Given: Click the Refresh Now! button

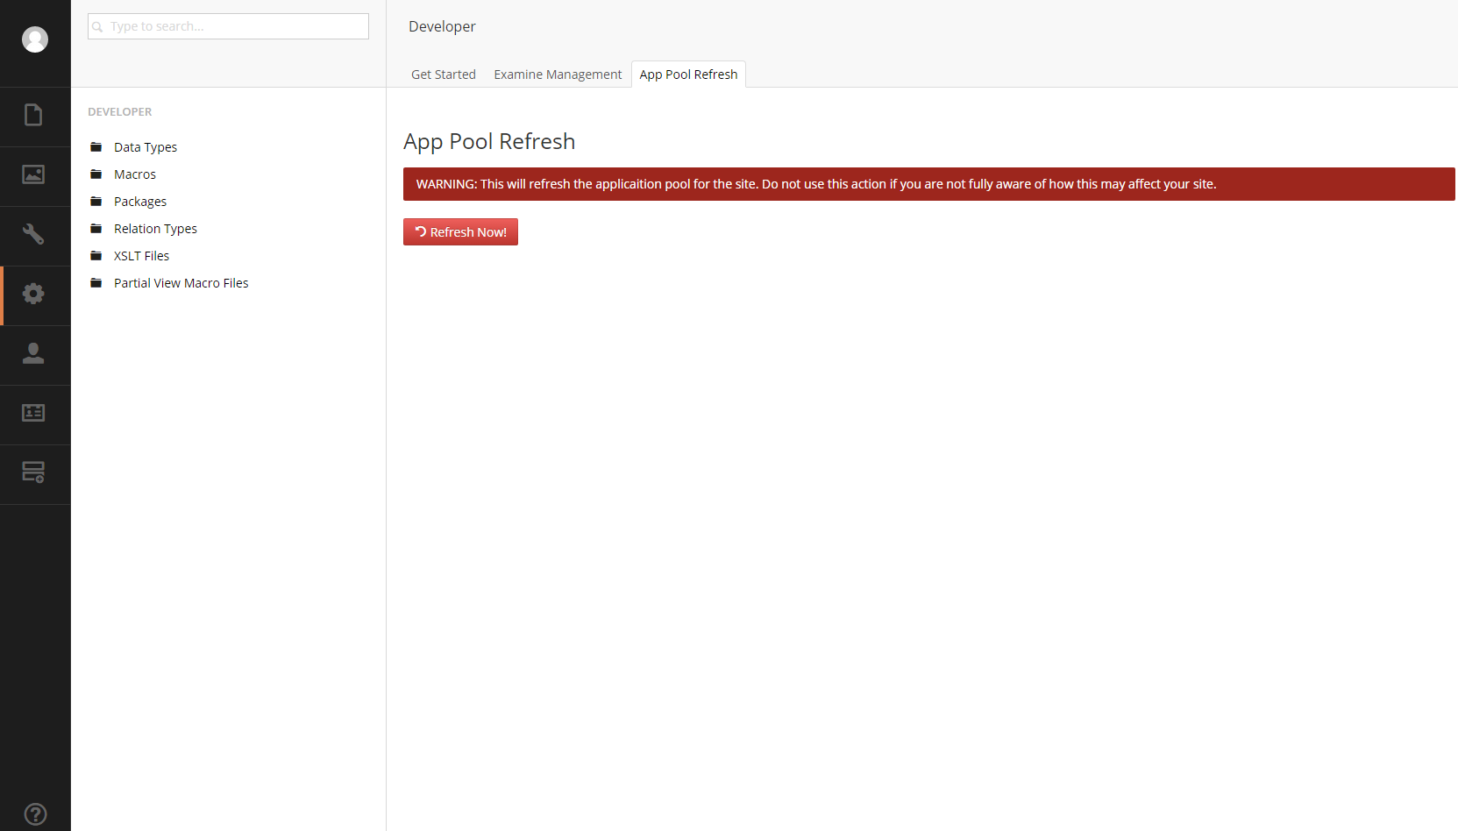Looking at the screenshot, I should click(x=460, y=231).
